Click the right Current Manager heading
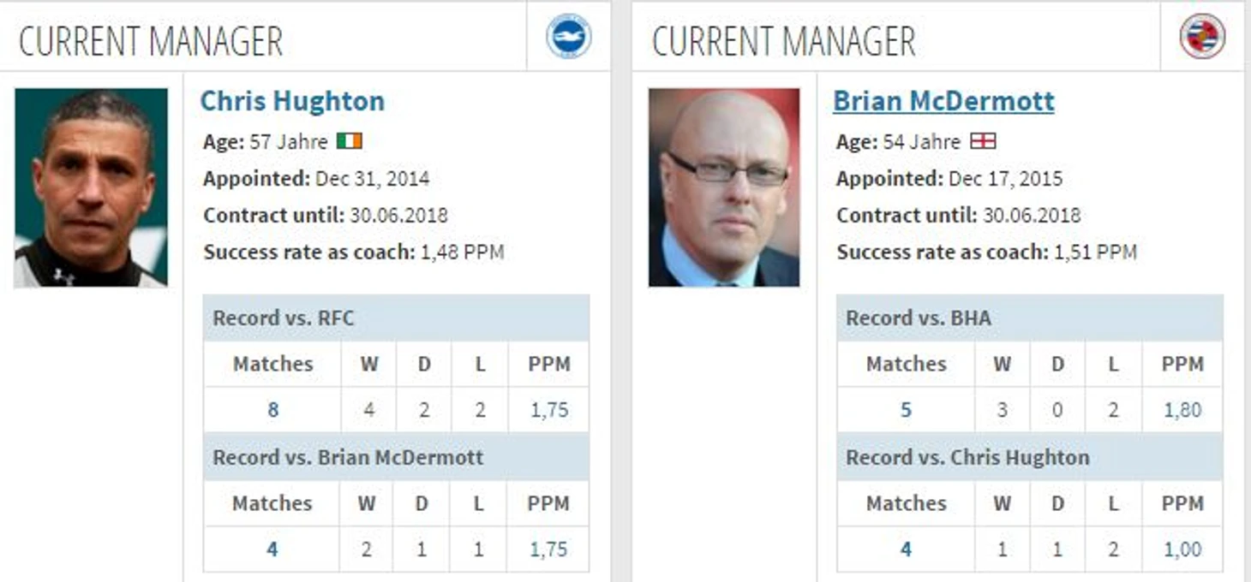 (x=784, y=41)
